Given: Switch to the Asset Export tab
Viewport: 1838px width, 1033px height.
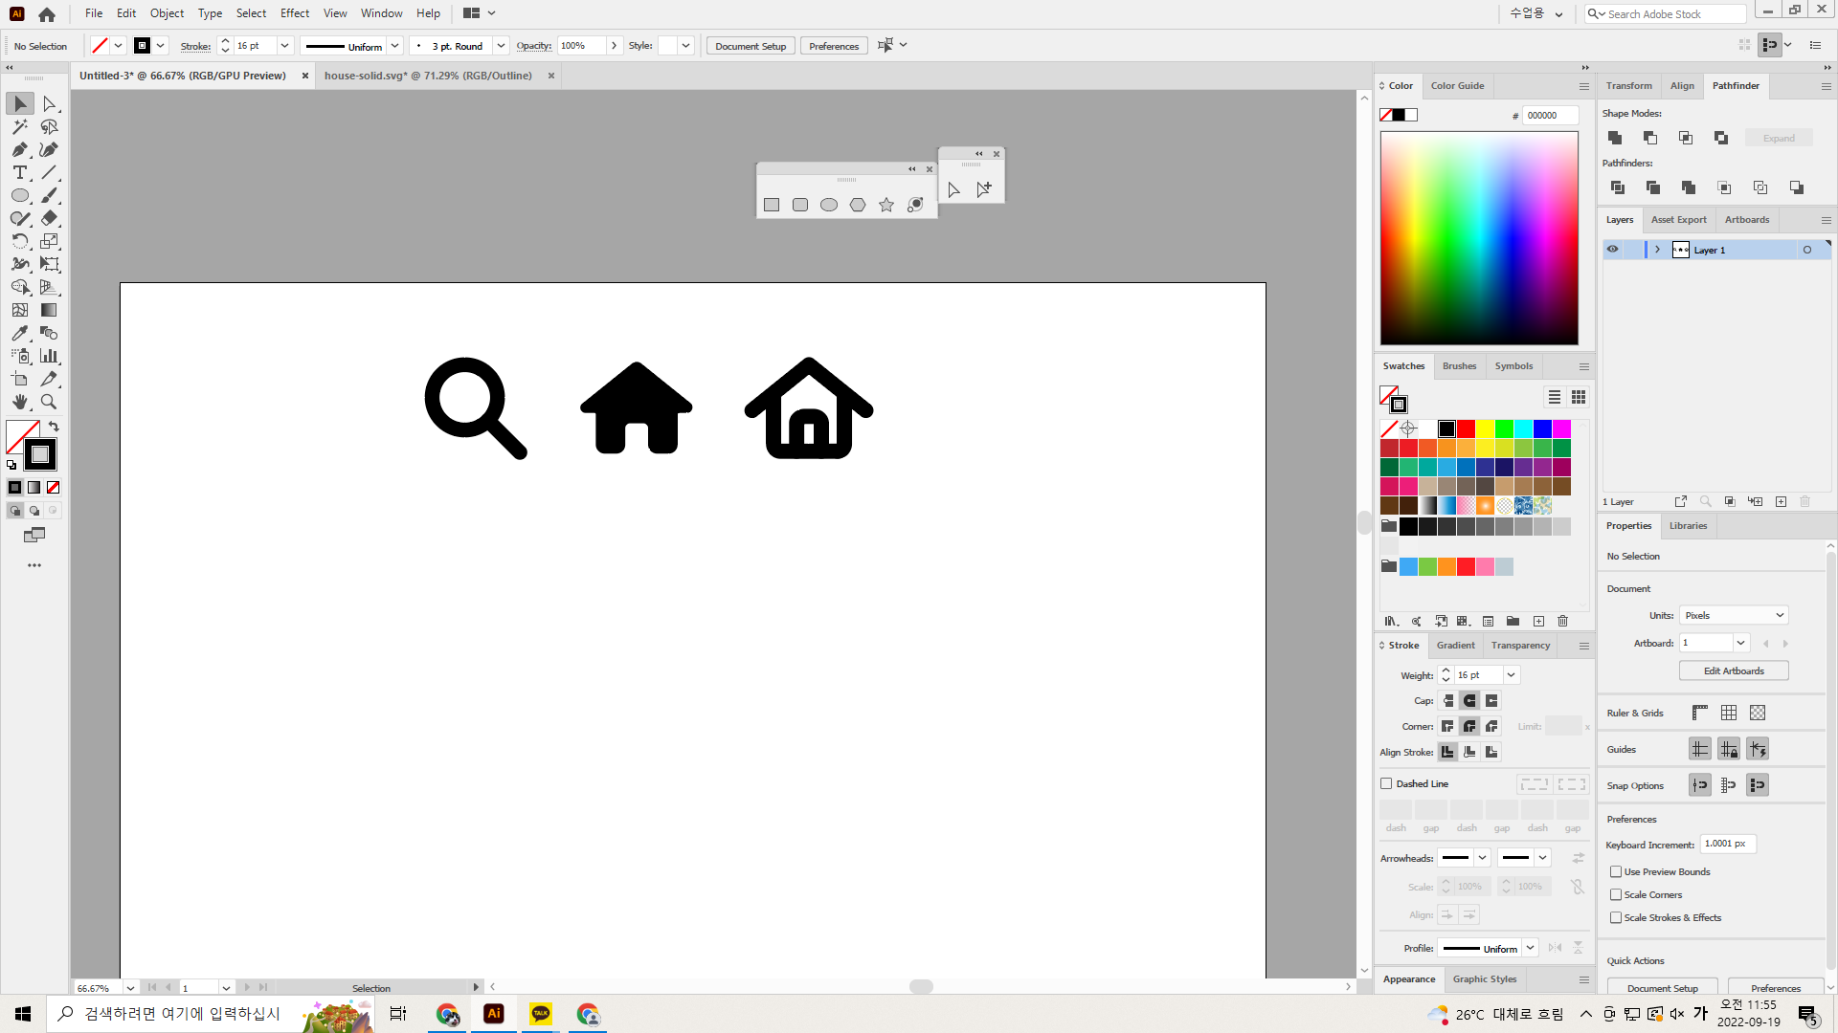Looking at the screenshot, I should [x=1678, y=220].
